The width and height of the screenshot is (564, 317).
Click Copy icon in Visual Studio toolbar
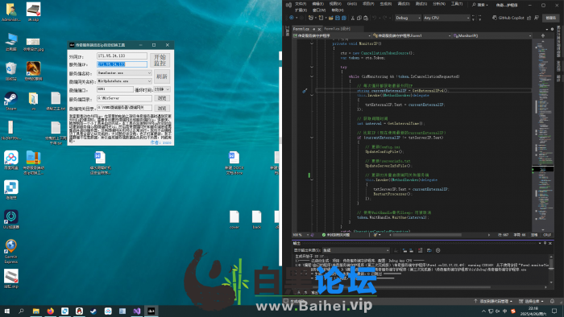pos(359,18)
